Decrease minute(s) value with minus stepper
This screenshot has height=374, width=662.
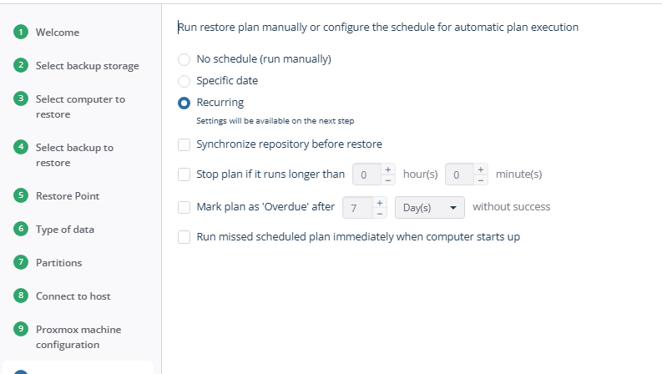pos(481,179)
